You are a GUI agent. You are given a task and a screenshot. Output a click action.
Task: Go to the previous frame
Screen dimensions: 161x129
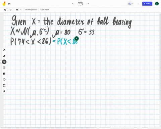tap(73, 4)
